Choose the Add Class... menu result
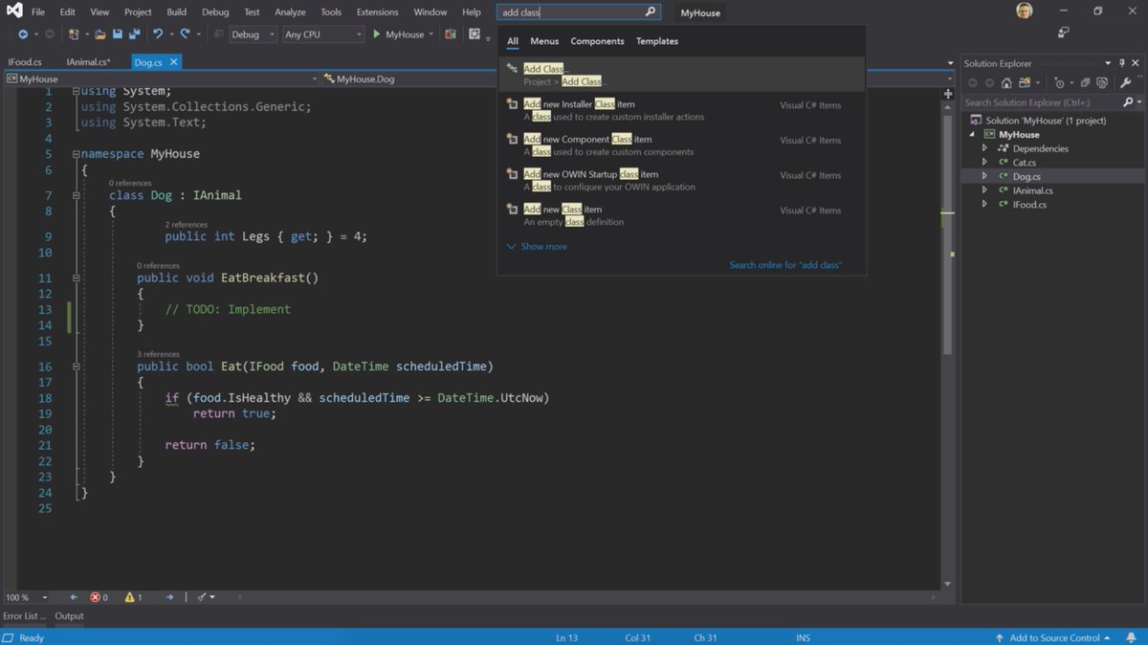The height and width of the screenshot is (645, 1148). 681,75
